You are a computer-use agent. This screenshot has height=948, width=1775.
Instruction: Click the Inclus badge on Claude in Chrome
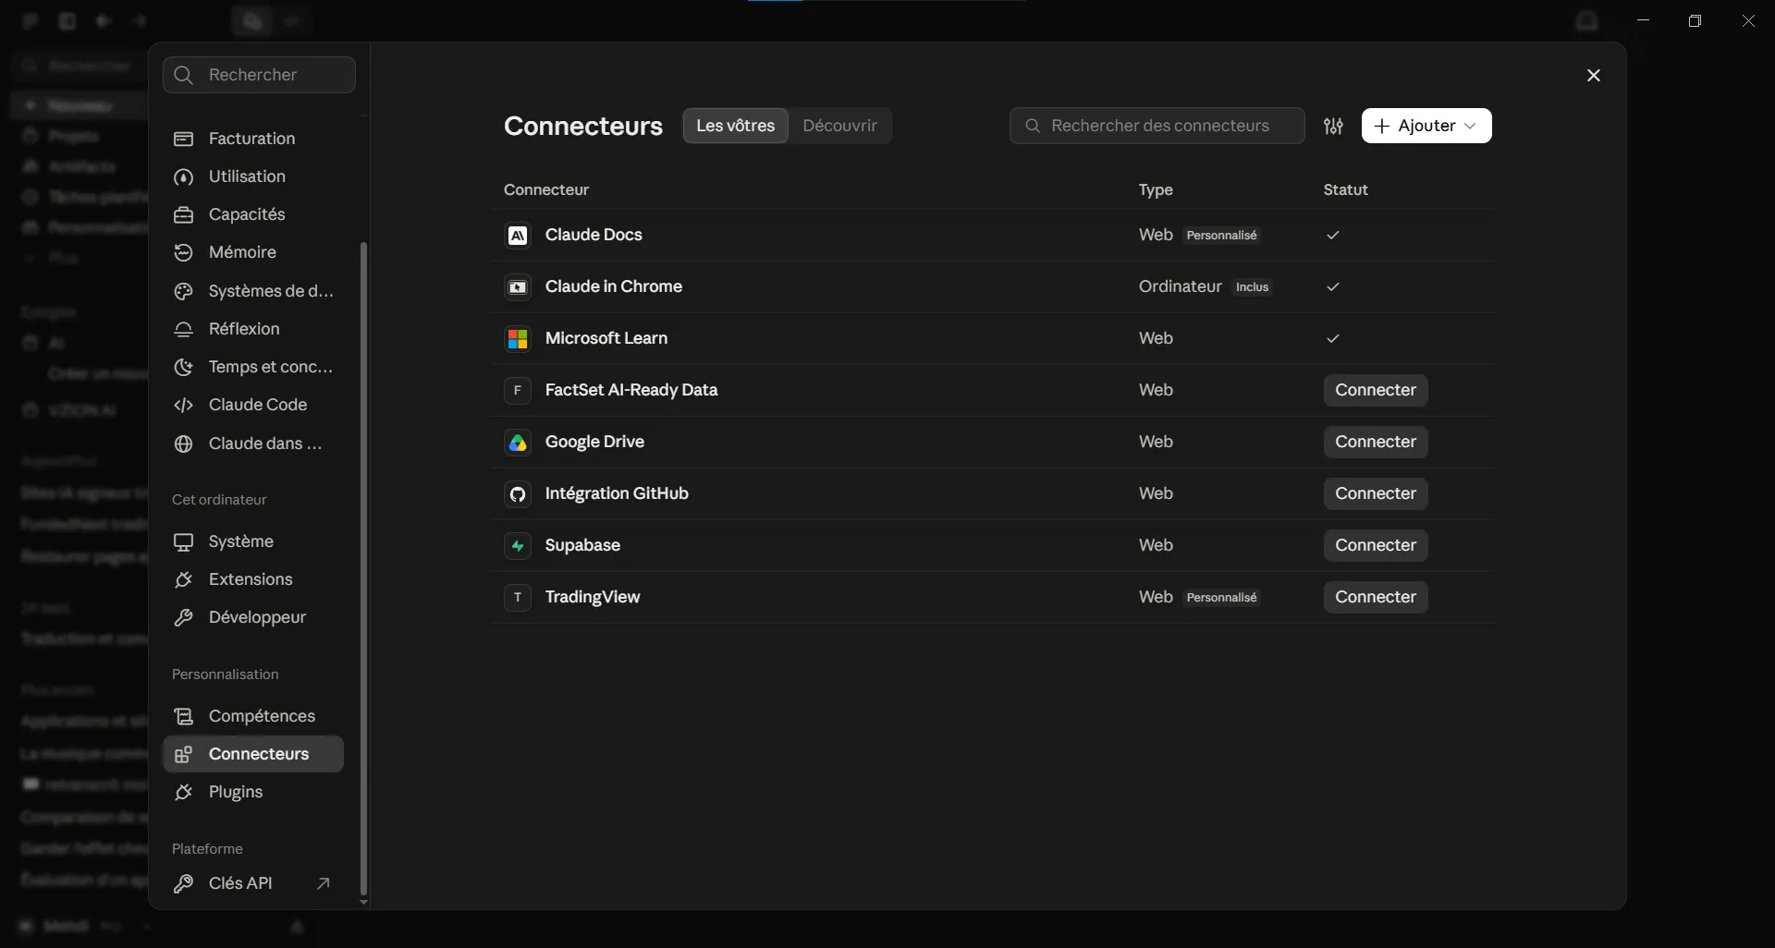1252,287
